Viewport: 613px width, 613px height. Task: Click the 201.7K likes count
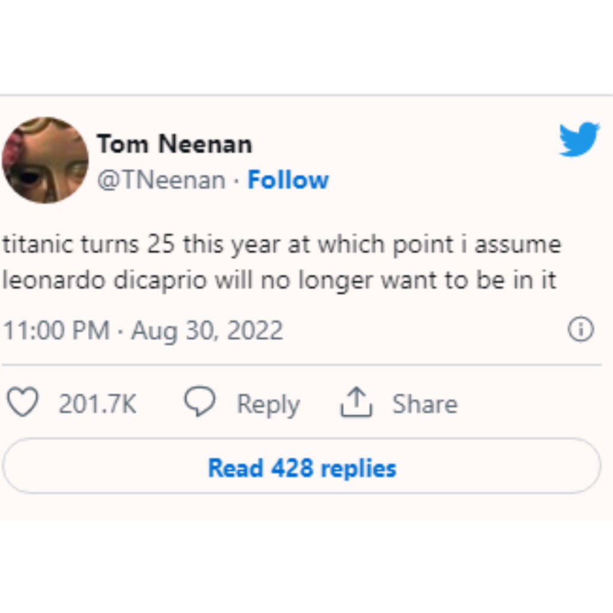(98, 404)
